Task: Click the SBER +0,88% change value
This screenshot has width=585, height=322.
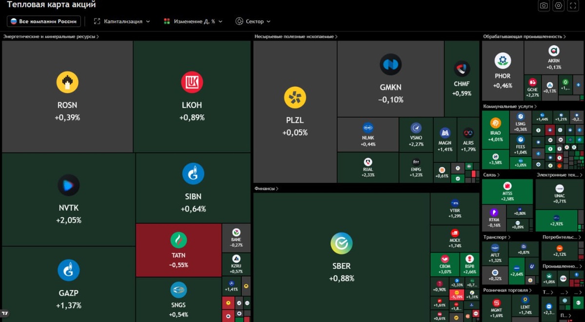Action: point(341,278)
